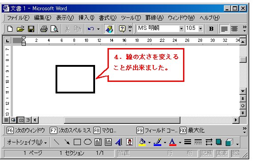Open fill color dropdown arrow

click(x=149, y=142)
